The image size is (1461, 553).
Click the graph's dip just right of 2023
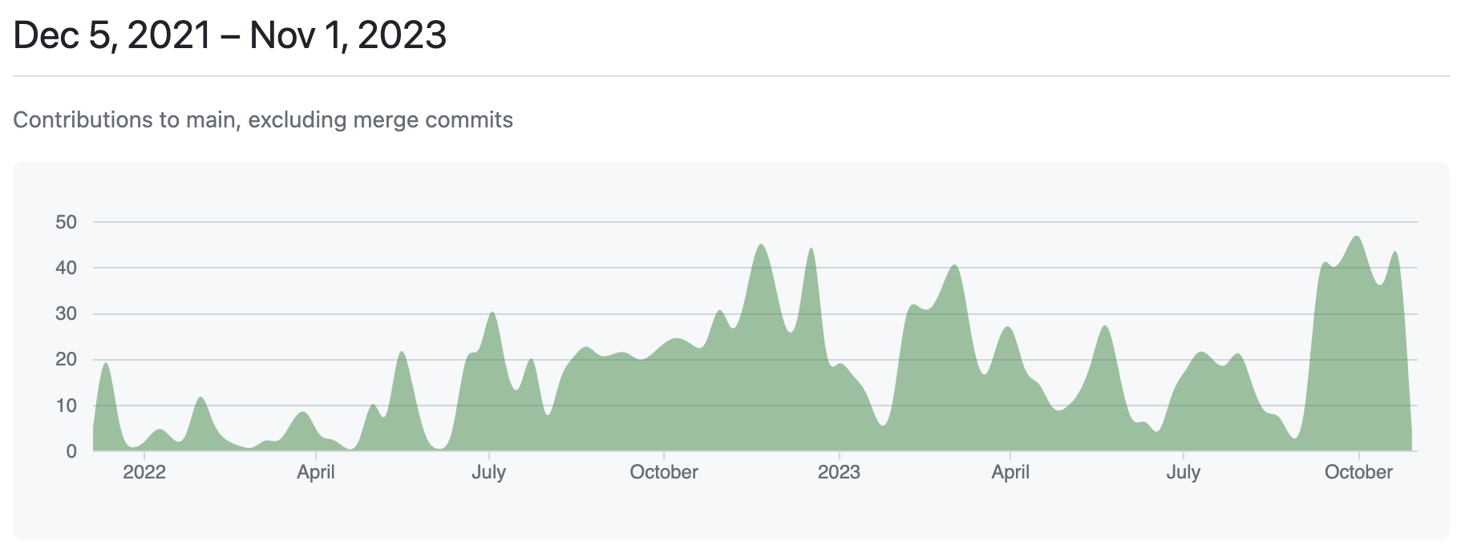point(883,424)
